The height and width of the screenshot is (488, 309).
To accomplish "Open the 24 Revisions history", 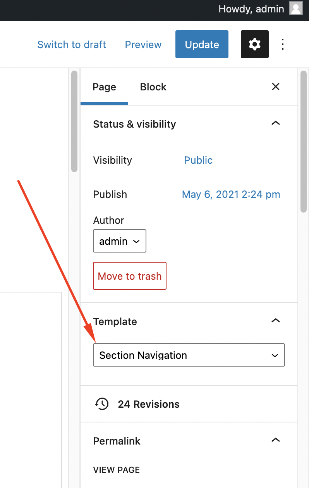I will tap(148, 404).
